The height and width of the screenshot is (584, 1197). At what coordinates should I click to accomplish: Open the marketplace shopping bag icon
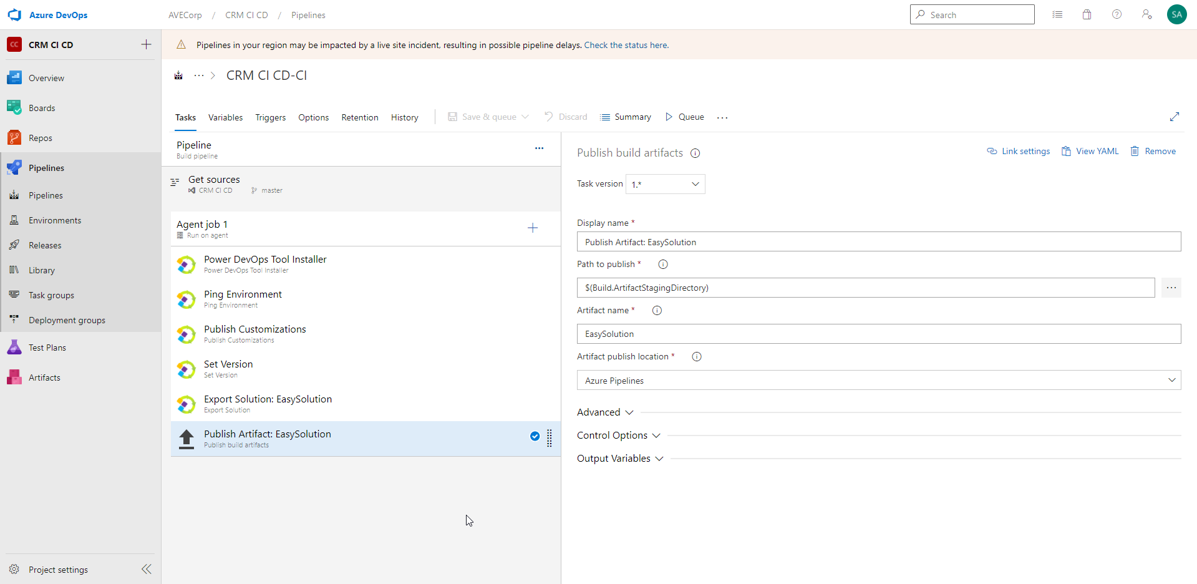tap(1087, 14)
